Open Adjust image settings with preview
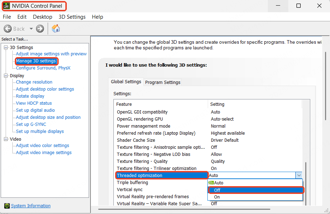330x214 pixels. pyautogui.click(x=51, y=54)
